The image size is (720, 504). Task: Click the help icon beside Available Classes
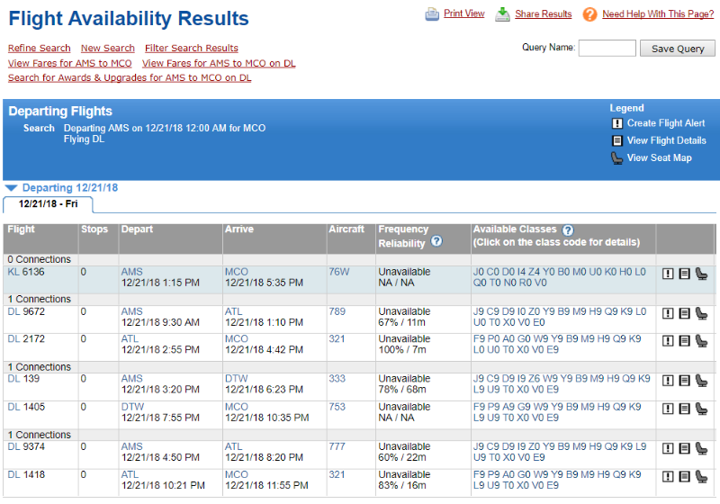tap(568, 229)
